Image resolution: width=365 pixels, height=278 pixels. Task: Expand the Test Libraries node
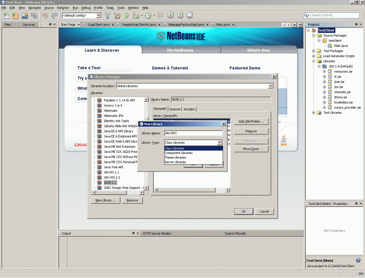314,112
